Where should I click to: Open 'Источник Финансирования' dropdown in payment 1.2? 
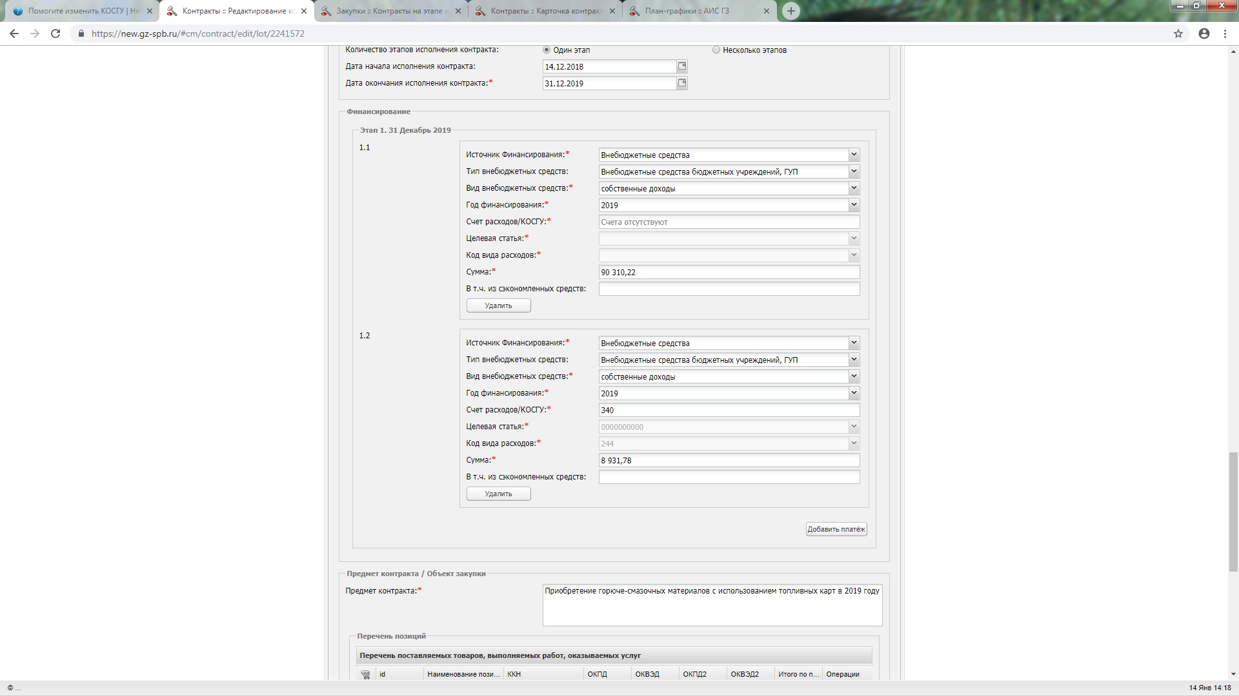coord(854,343)
